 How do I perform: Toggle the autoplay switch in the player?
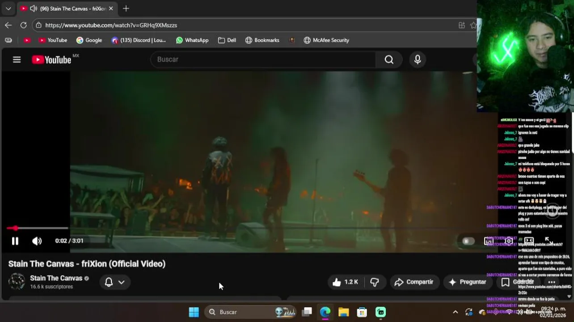[x=468, y=241]
